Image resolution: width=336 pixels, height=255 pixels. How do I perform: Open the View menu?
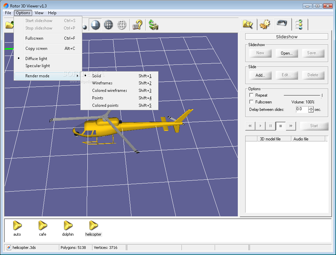(x=39, y=13)
